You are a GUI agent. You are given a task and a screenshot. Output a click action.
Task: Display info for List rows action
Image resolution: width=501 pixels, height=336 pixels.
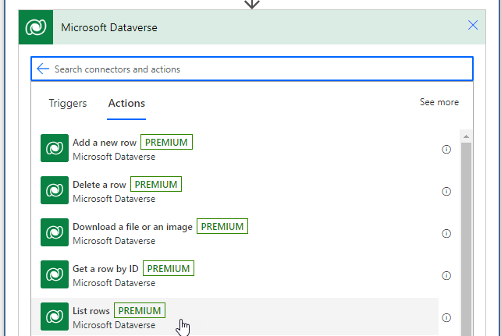(446, 317)
